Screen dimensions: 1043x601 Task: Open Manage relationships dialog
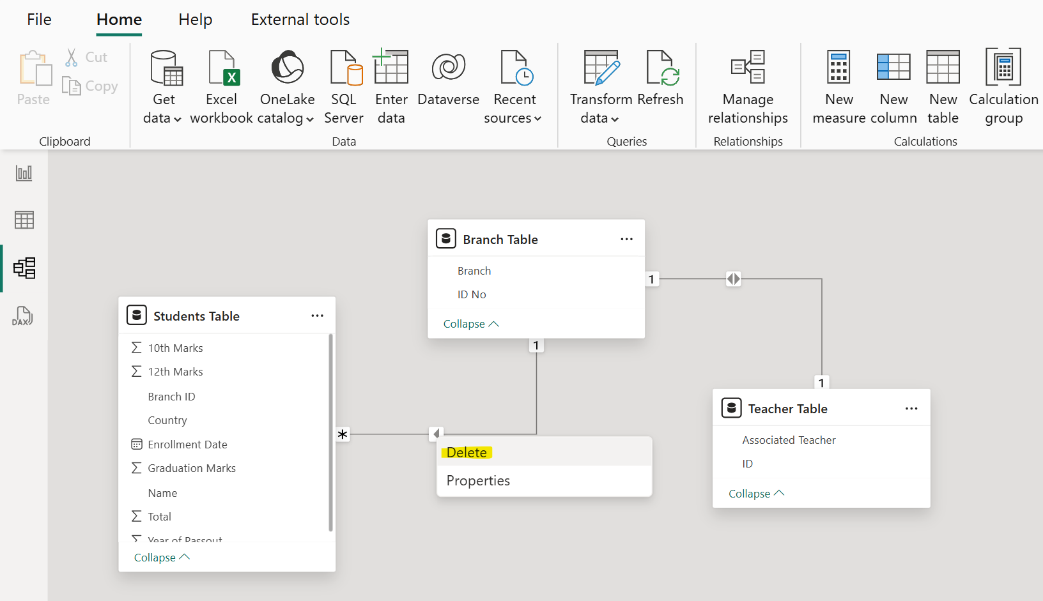pos(748,87)
